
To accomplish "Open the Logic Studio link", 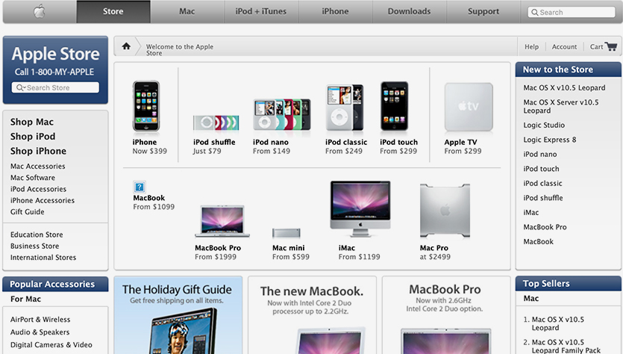I will coord(544,125).
